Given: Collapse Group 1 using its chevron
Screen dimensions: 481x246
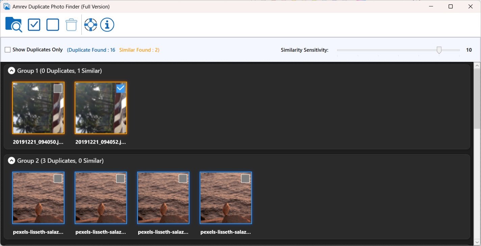Looking at the screenshot, I should pos(11,70).
